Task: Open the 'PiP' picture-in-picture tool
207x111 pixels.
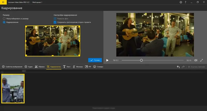Action: tap(88, 67)
